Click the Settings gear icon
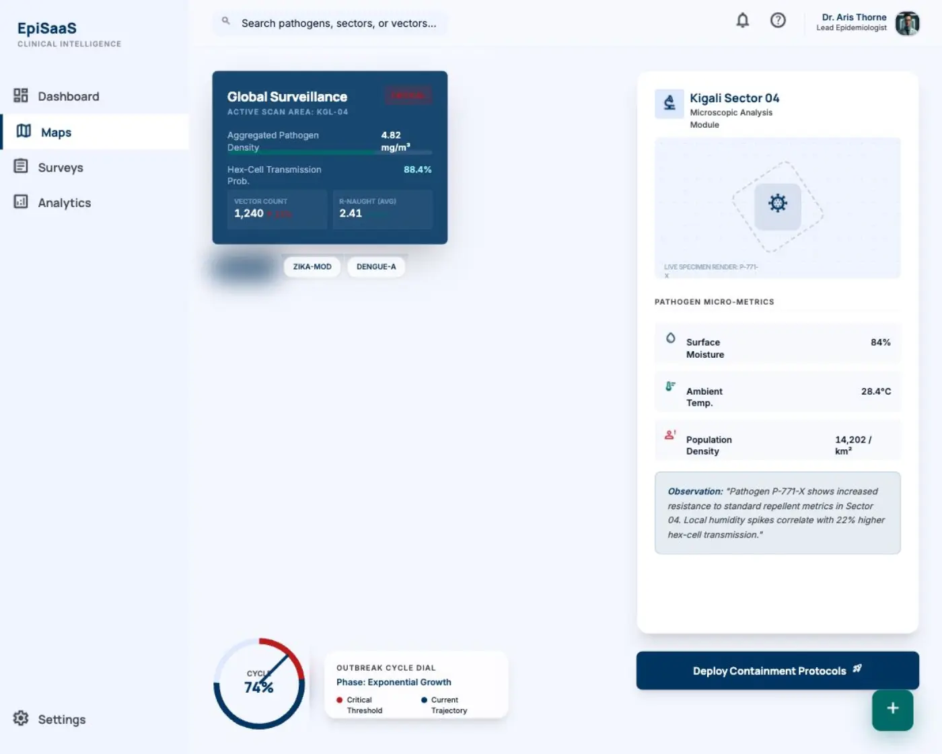 tap(21, 718)
